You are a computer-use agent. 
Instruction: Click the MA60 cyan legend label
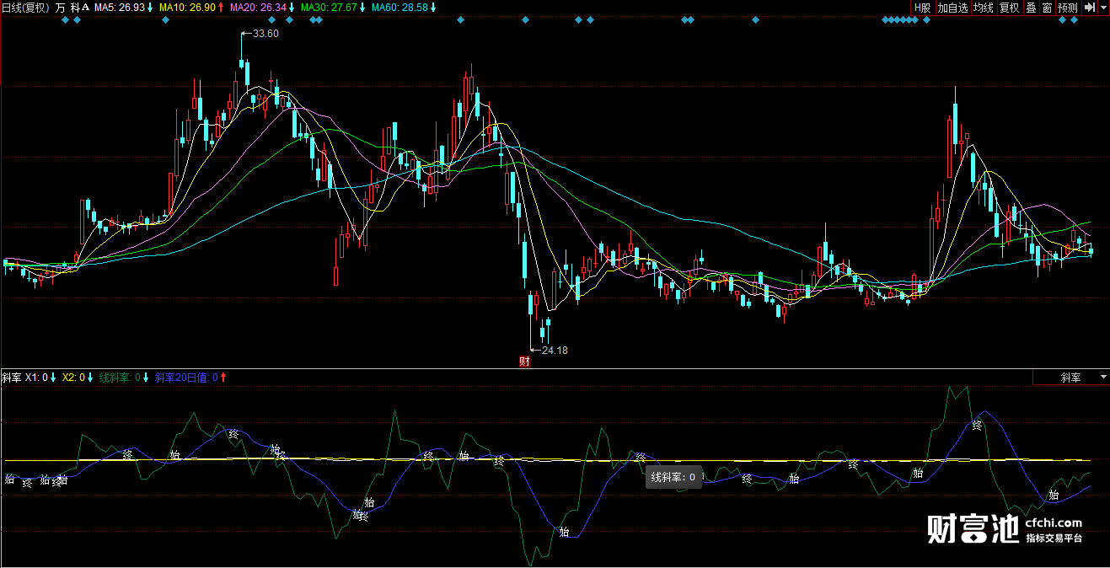[x=399, y=8]
